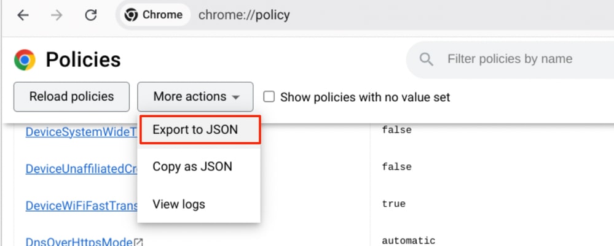
Task: Click the magnifier icon in the filter box
Action: [x=426, y=60]
